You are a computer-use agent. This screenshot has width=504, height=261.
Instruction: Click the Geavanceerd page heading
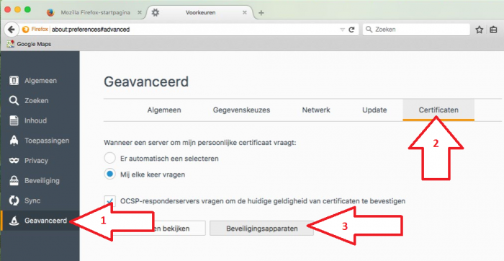point(146,81)
